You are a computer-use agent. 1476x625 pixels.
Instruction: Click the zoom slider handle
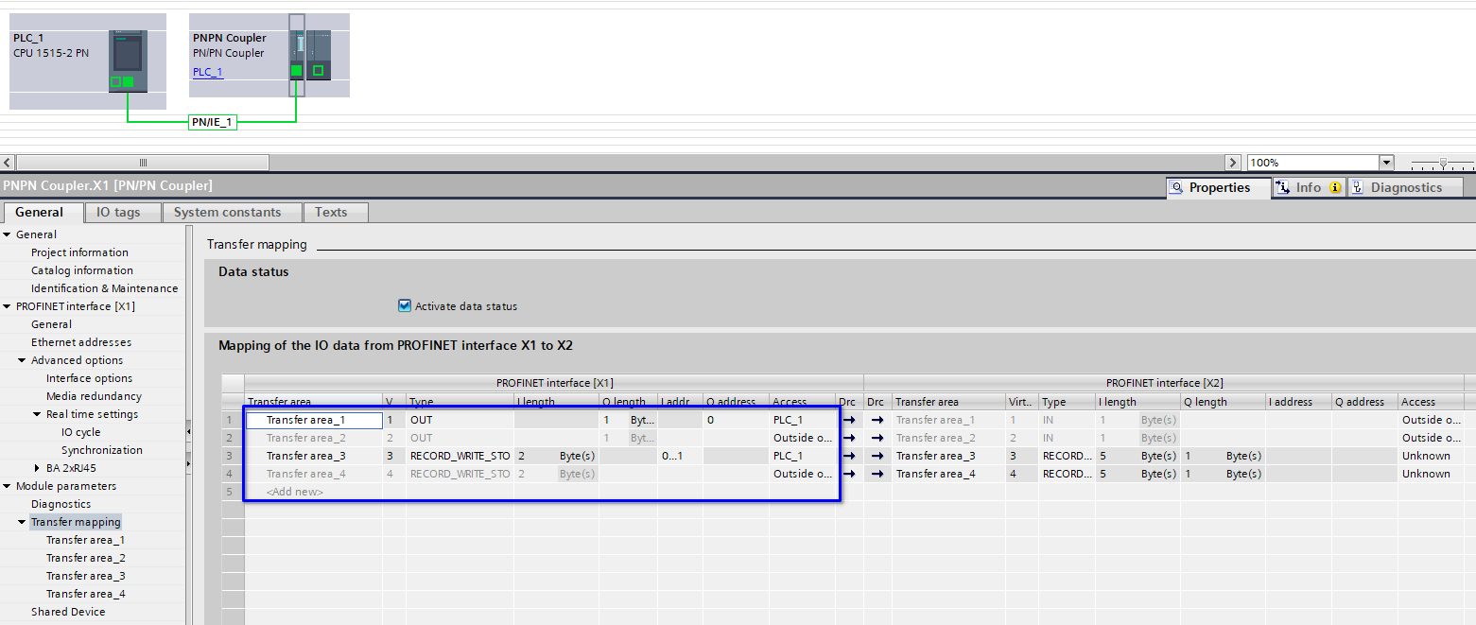click(x=1442, y=163)
